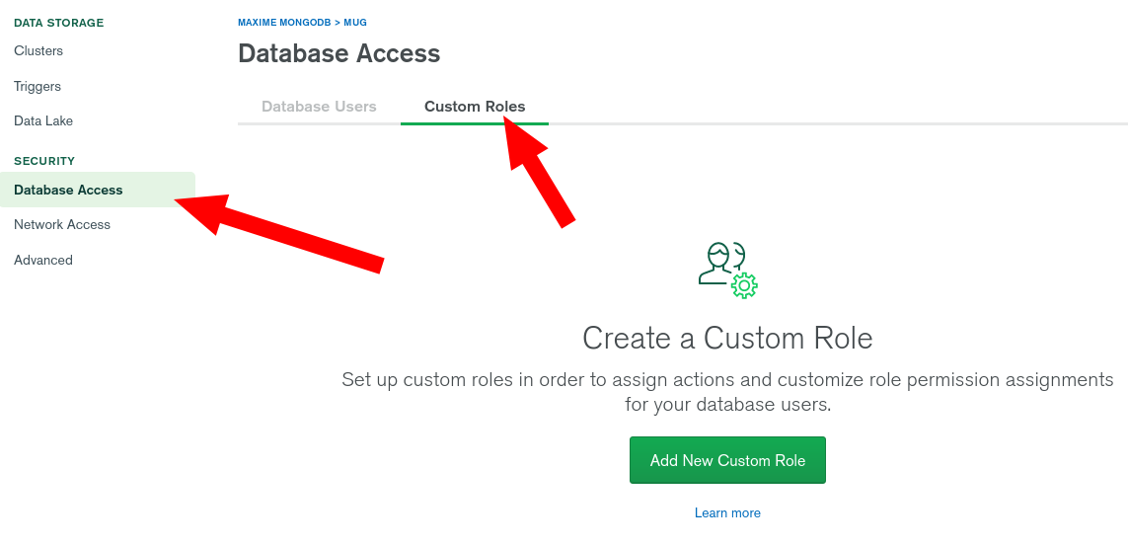Image resolution: width=1128 pixels, height=547 pixels.
Task: Open Clusters in the sidebar
Action: (x=38, y=51)
